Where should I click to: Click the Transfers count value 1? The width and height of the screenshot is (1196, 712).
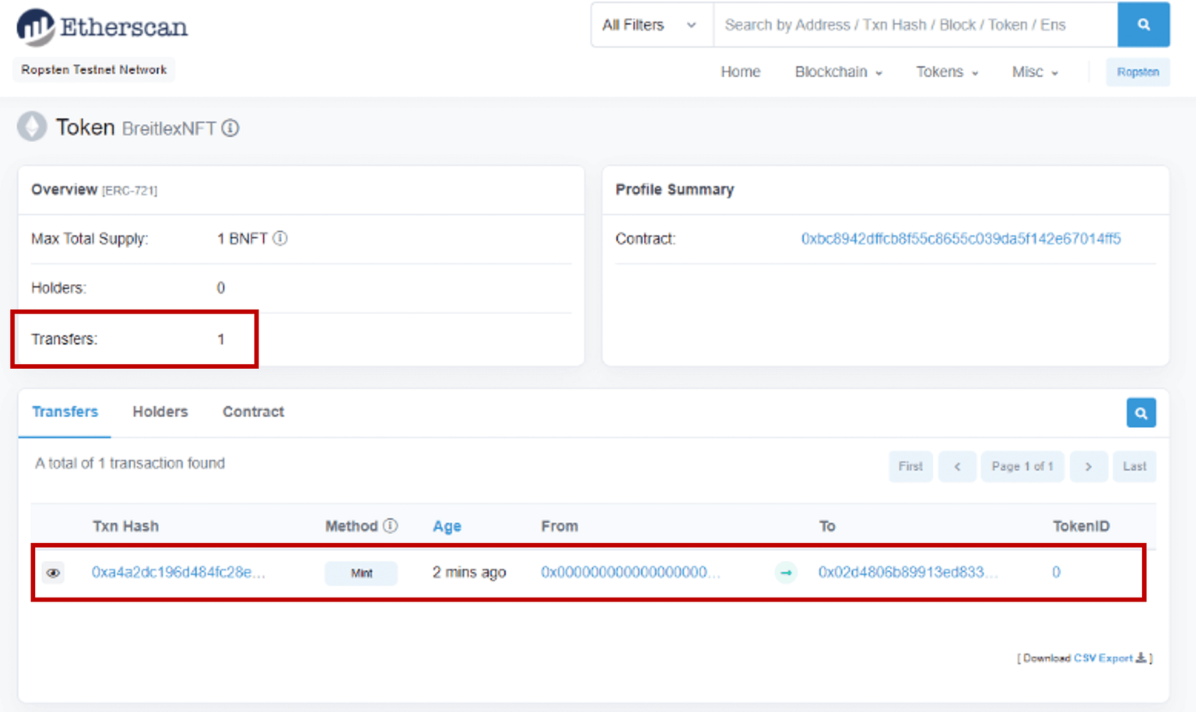(221, 339)
